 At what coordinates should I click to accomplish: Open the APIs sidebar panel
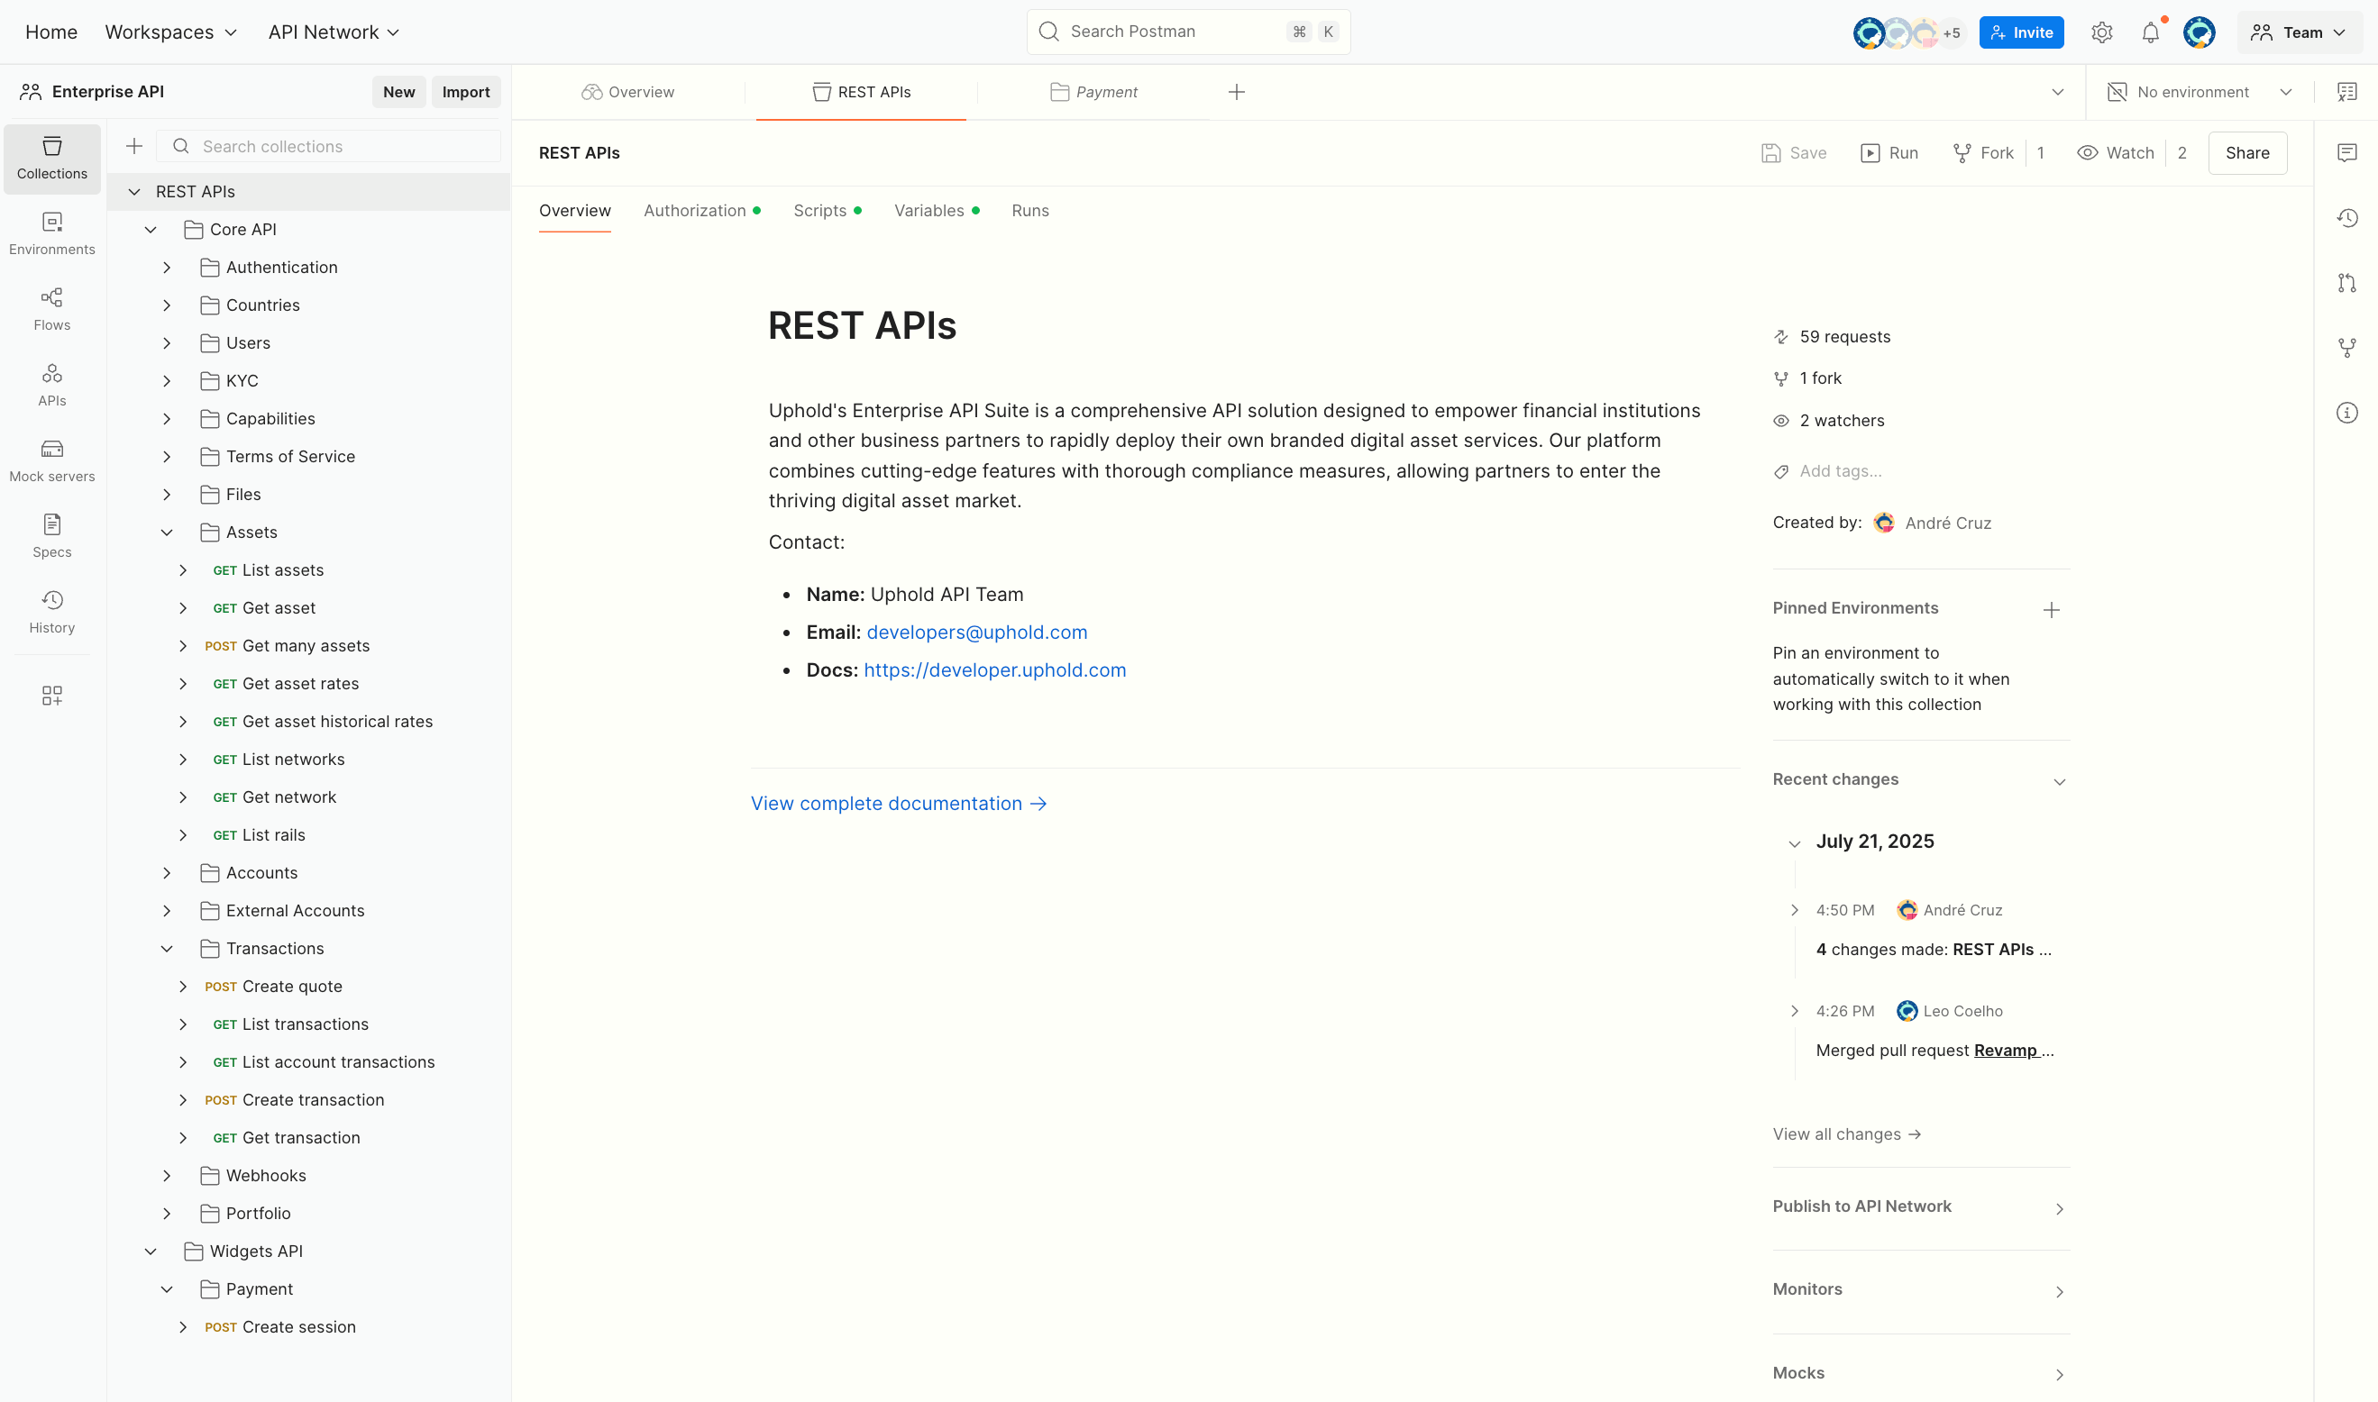coord(52,386)
